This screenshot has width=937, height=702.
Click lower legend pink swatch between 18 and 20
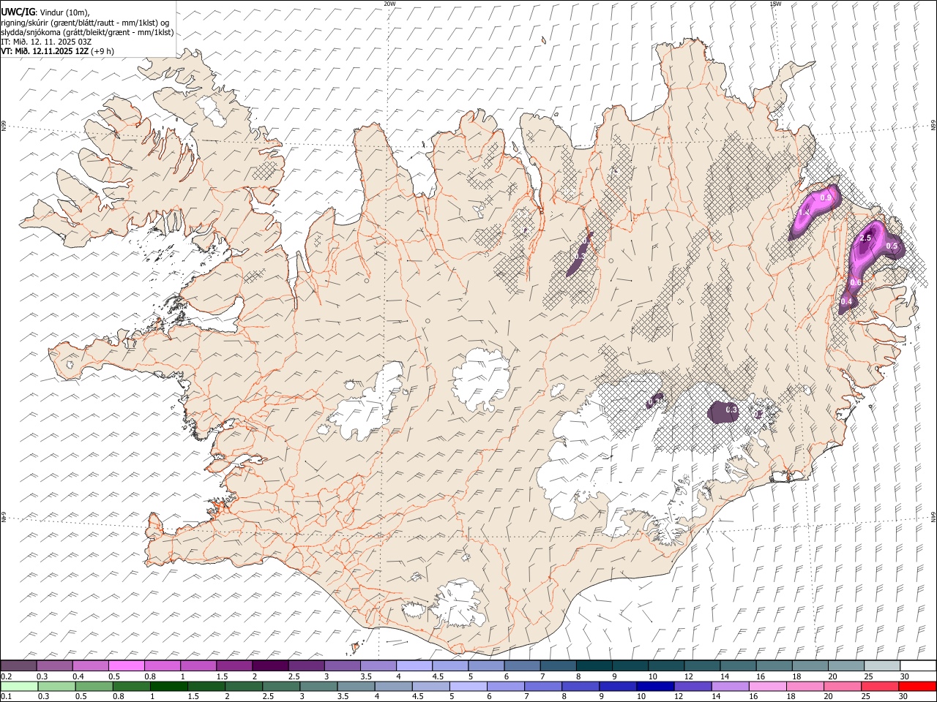[805, 686]
